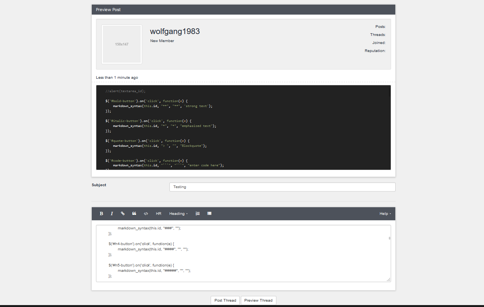
Task: Click the 'Reputation:' stat label
Action: click(375, 51)
